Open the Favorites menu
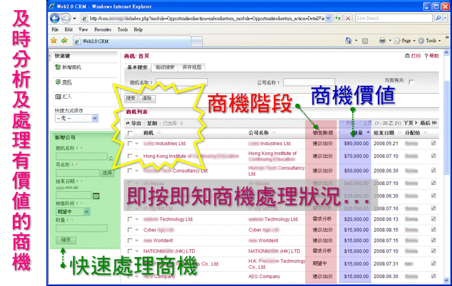The width and height of the screenshot is (452, 286). [103, 29]
